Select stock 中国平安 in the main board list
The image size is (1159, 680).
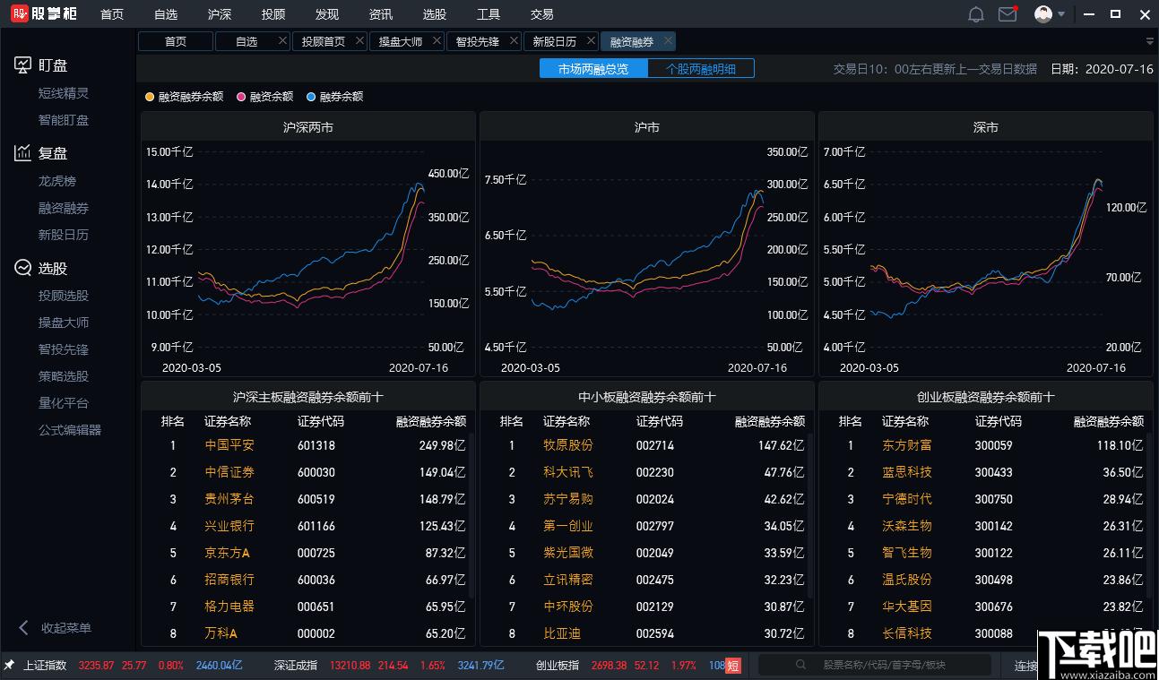click(229, 445)
